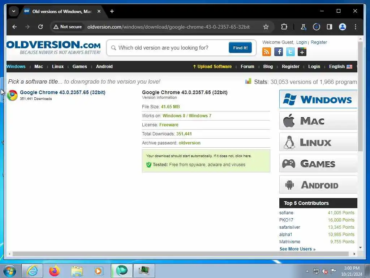Click Upload Software in the nav bar
370x278 pixels.
(x=212, y=67)
